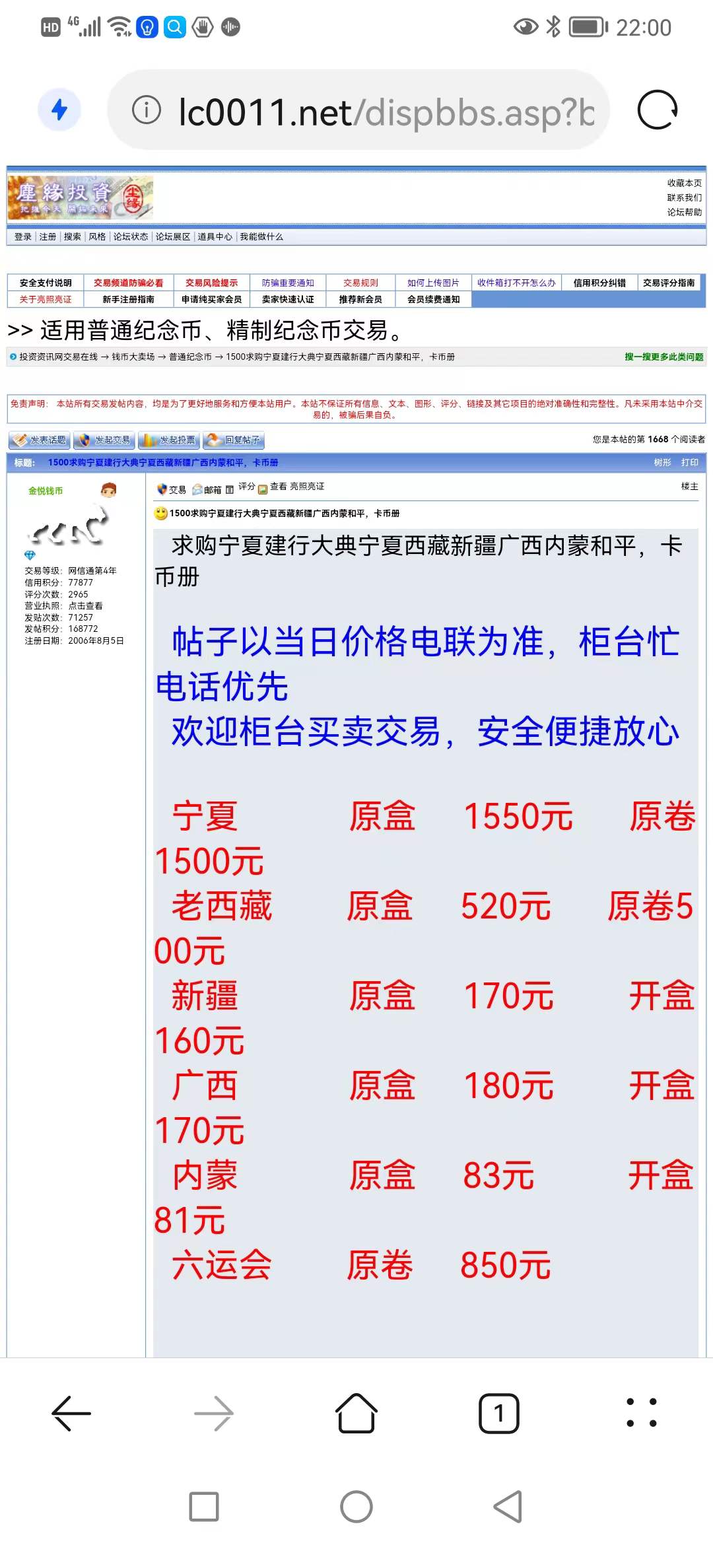Tap the Android recent apps square
Viewport: 713px width, 1545px height.
click(204, 1507)
